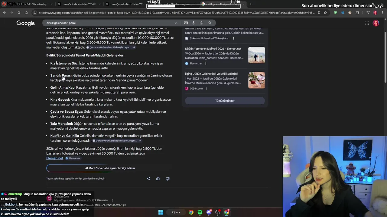Go back to the previous page
The width and height of the screenshot is (387, 217).
[x=4, y=13]
